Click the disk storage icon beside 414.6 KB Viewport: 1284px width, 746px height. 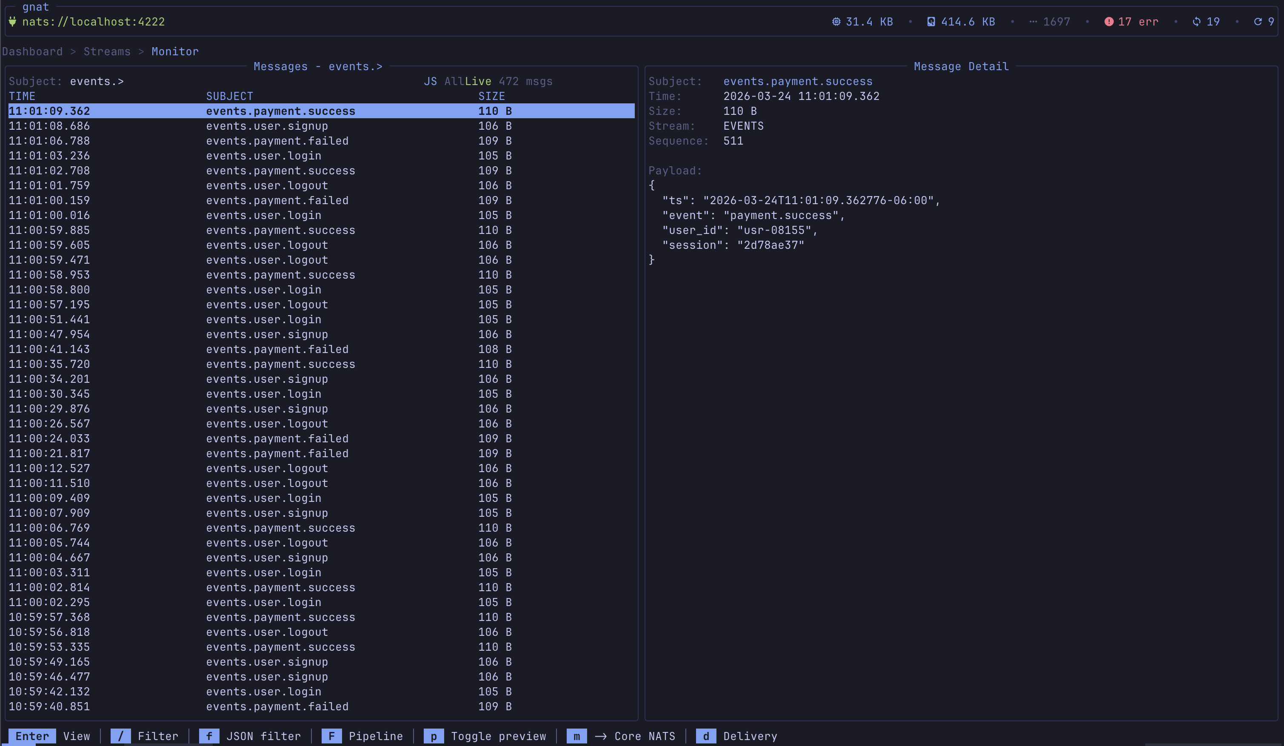click(931, 22)
